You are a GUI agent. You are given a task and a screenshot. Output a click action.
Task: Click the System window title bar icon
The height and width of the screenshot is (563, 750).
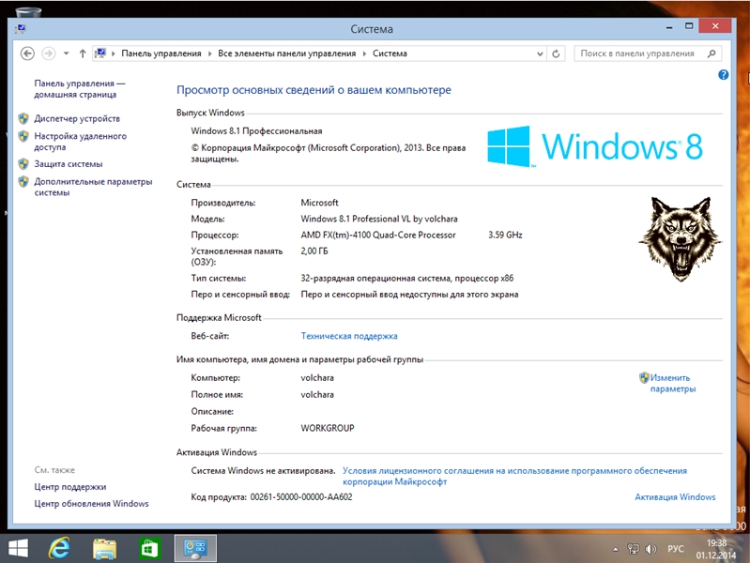pos(20,29)
